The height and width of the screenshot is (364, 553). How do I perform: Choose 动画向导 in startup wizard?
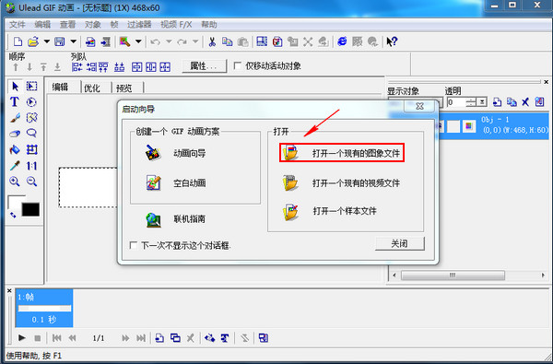(x=175, y=153)
